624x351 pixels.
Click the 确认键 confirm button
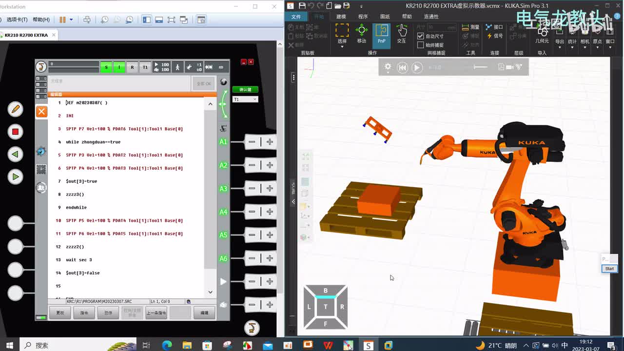[245, 90]
